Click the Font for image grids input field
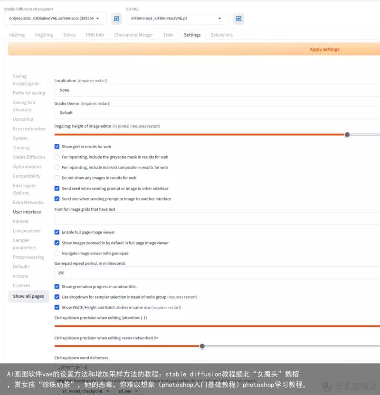380x395 pixels. click(217, 219)
